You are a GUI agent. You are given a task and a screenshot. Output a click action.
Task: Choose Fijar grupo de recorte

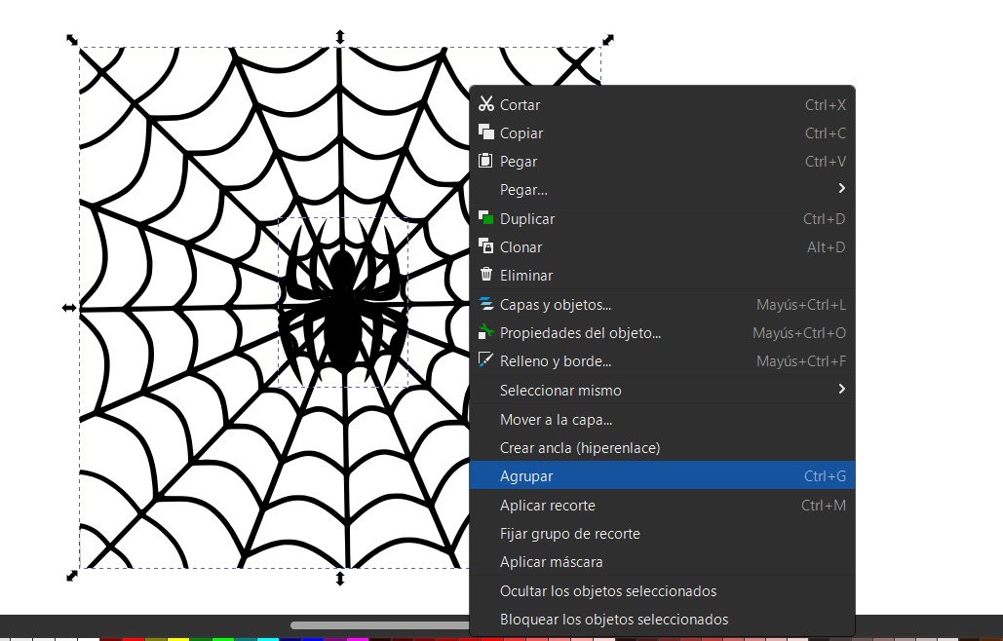point(662,533)
